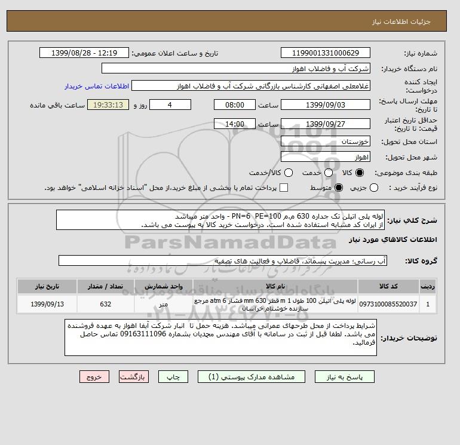Click item code 0973100085520037 cell
Screen dimensions: 460x445
click(388, 304)
